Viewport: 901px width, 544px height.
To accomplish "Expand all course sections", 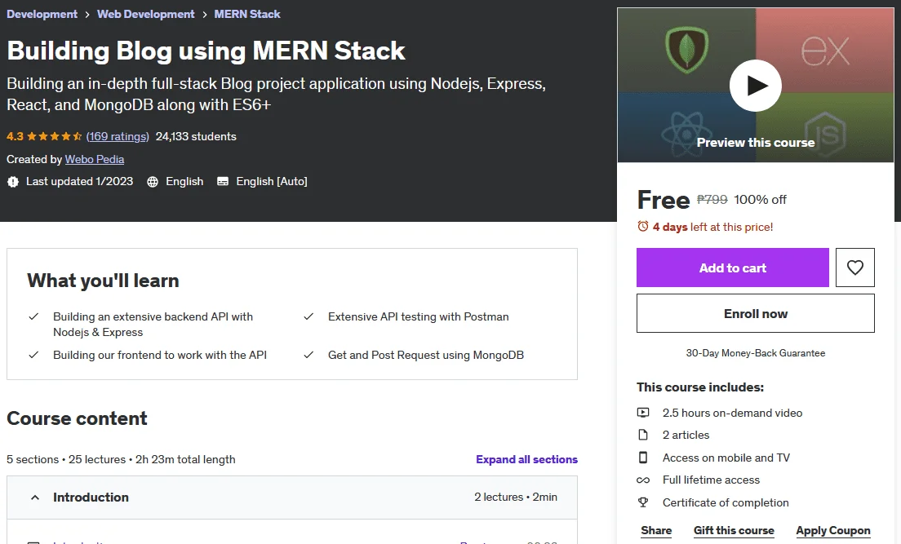I will pyautogui.click(x=526, y=459).
